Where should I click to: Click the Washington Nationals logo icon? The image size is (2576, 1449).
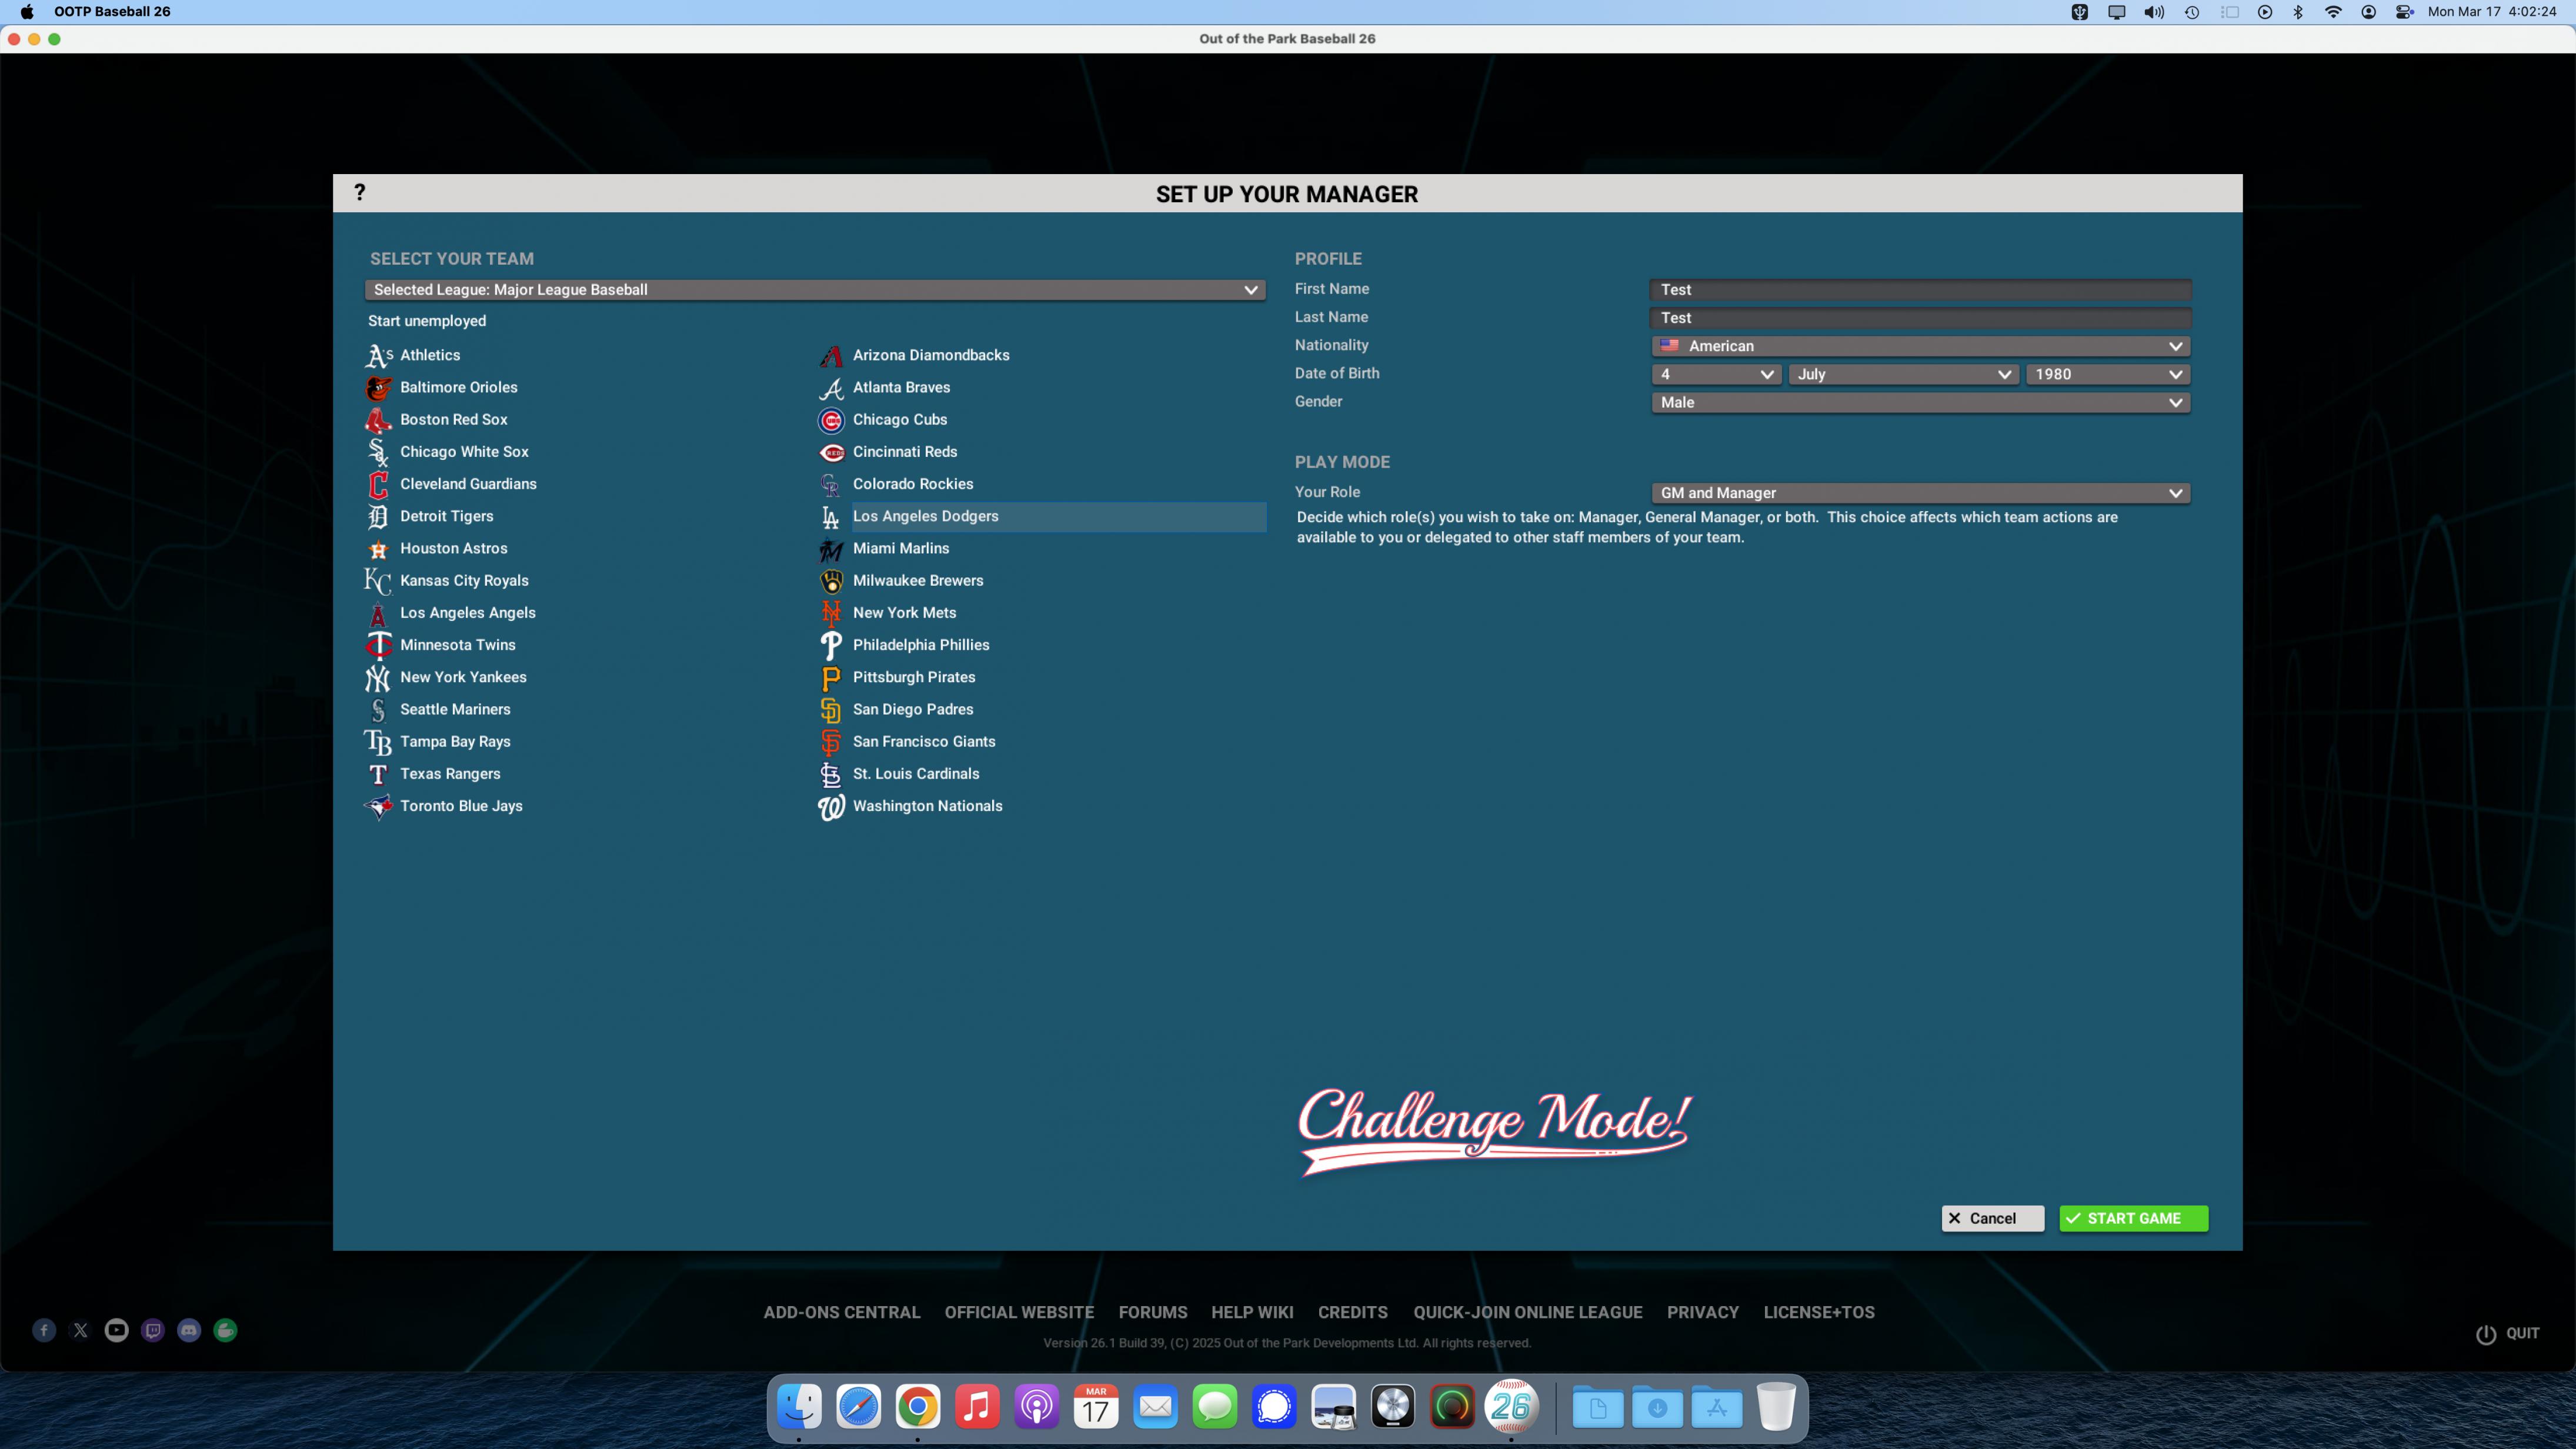tap(830, 807)
